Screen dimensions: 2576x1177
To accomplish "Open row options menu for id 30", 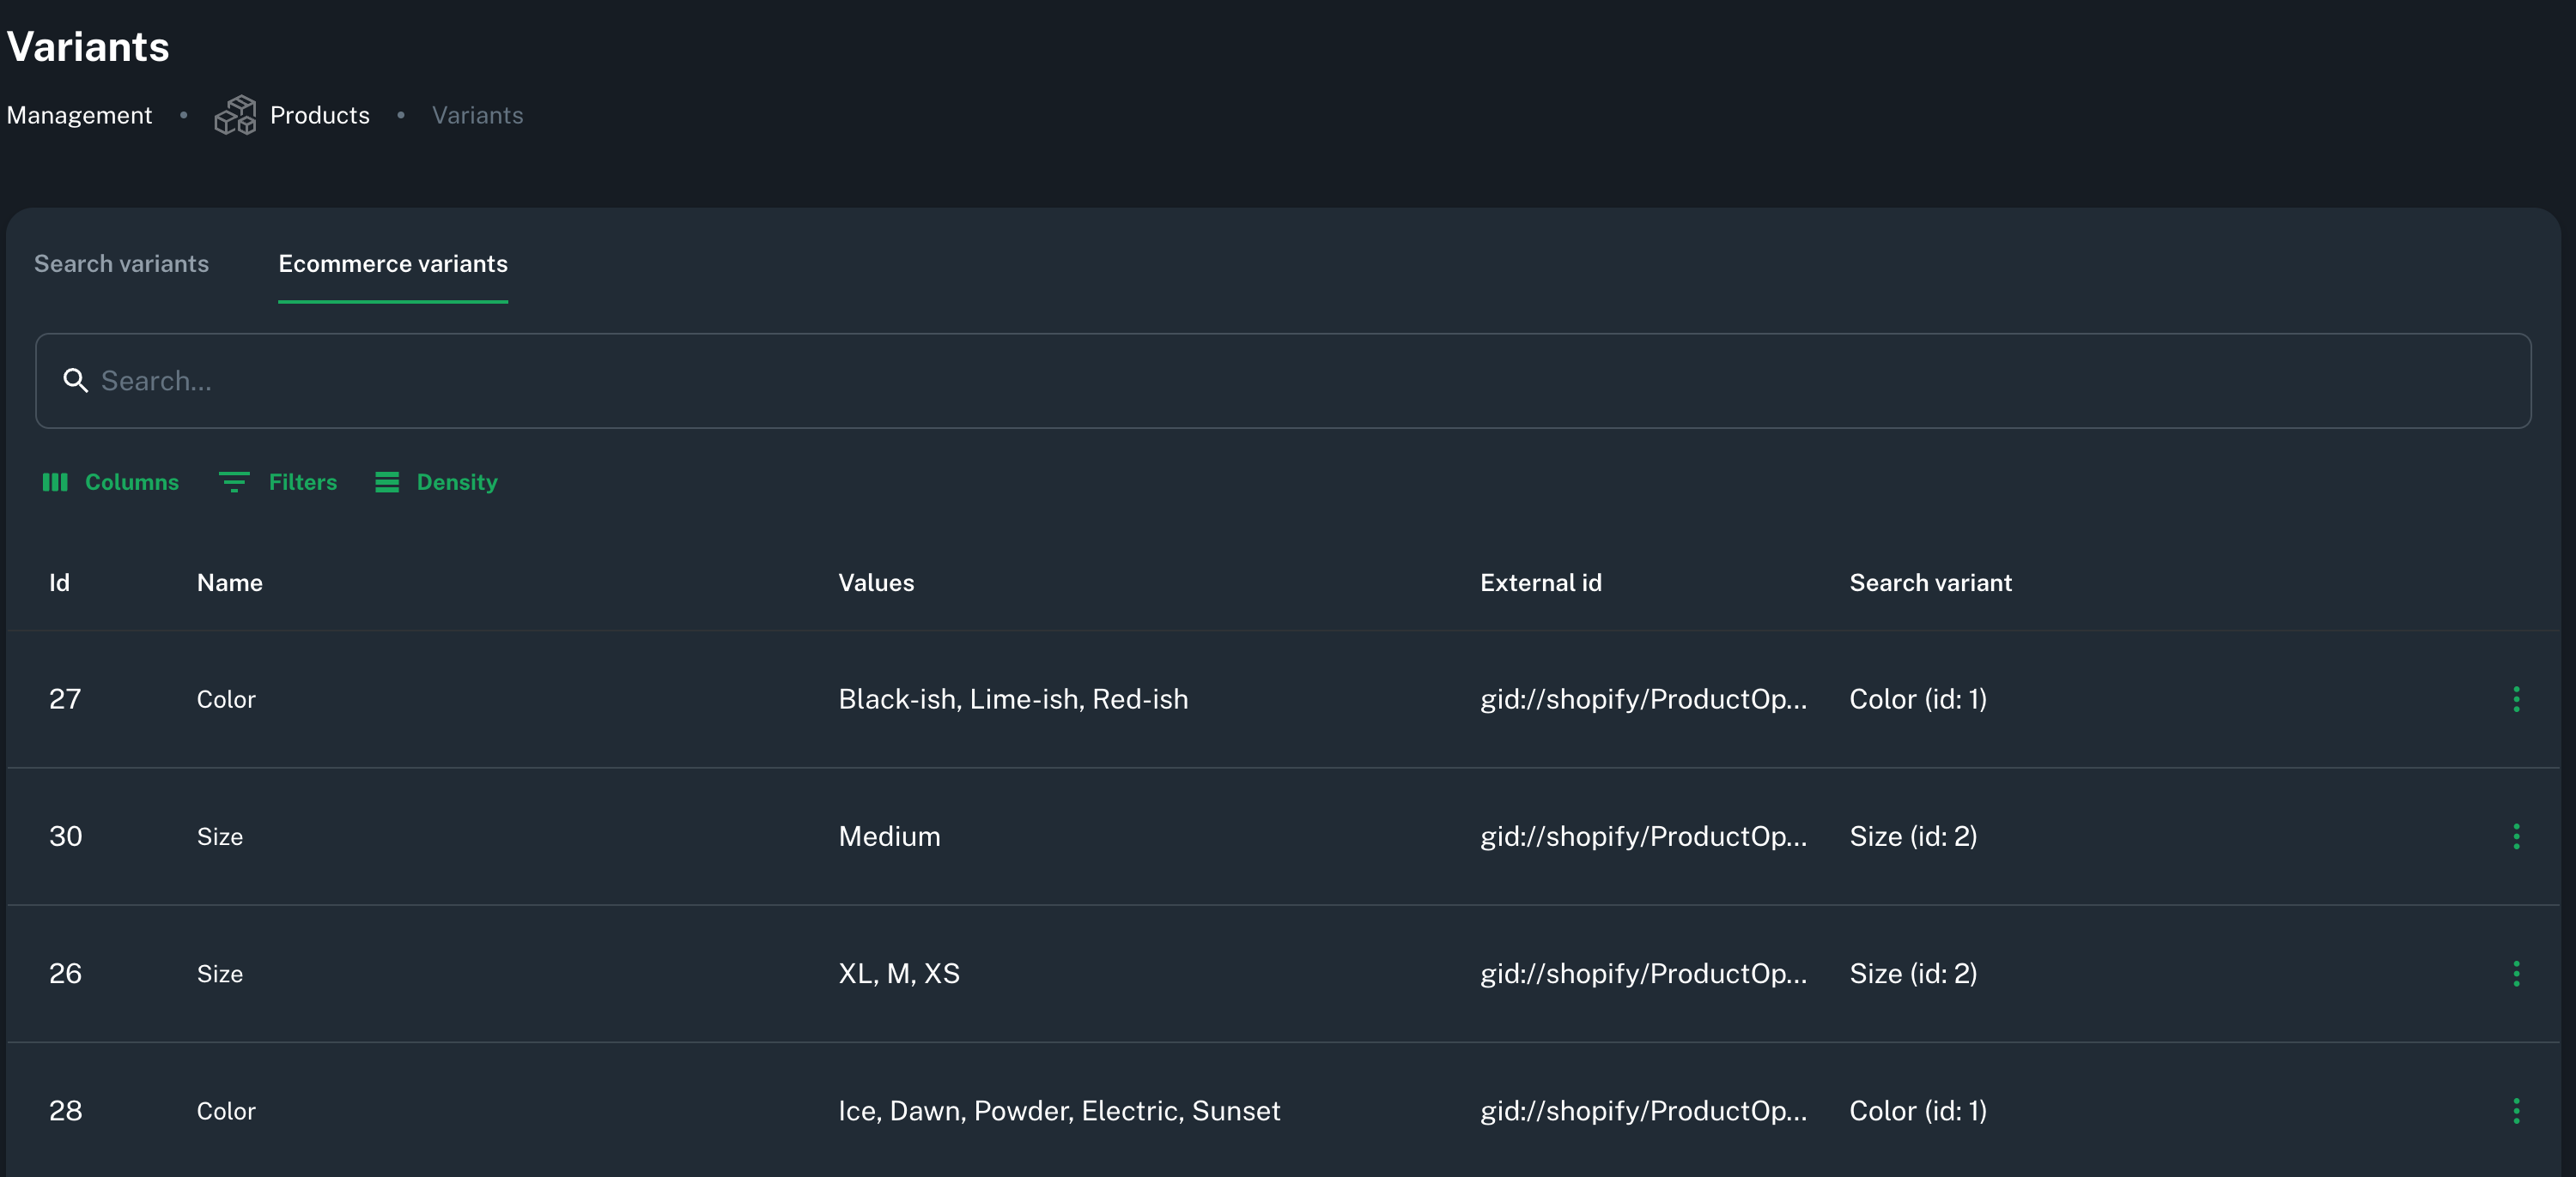I will coord(2516,836).
